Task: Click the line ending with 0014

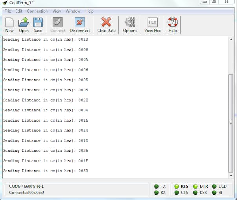Action: [46, 131]
